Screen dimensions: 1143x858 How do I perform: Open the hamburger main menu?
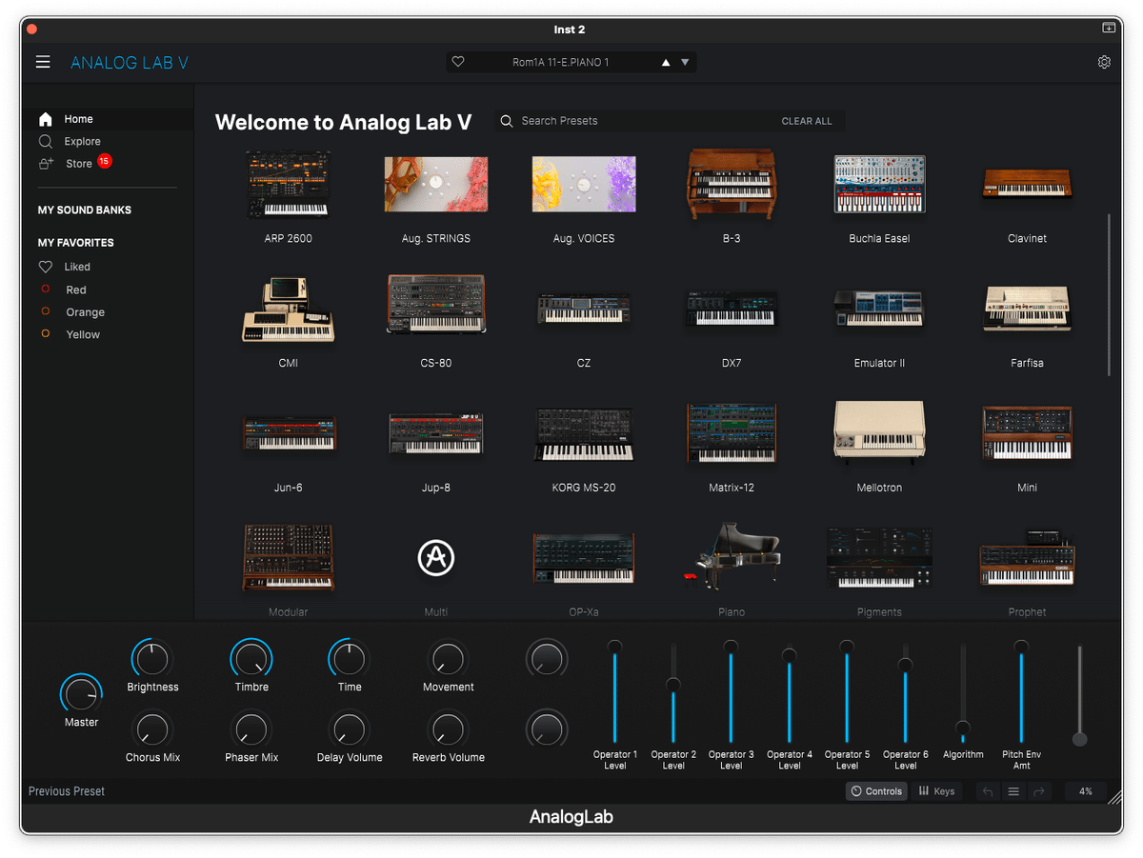pos(43,62)
